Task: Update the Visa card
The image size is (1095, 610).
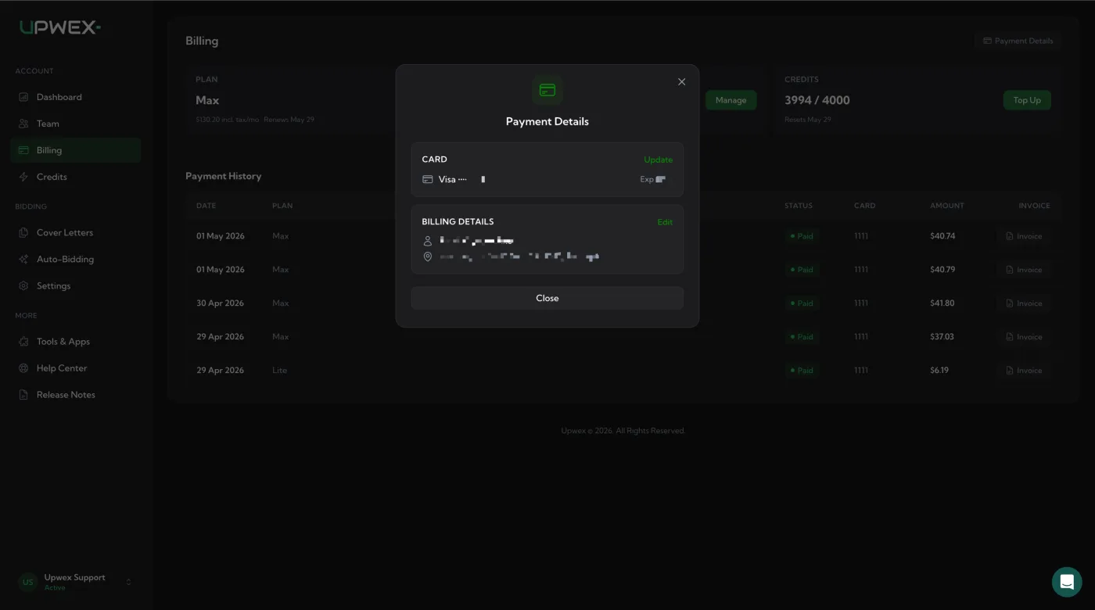Action: [658, 160]
